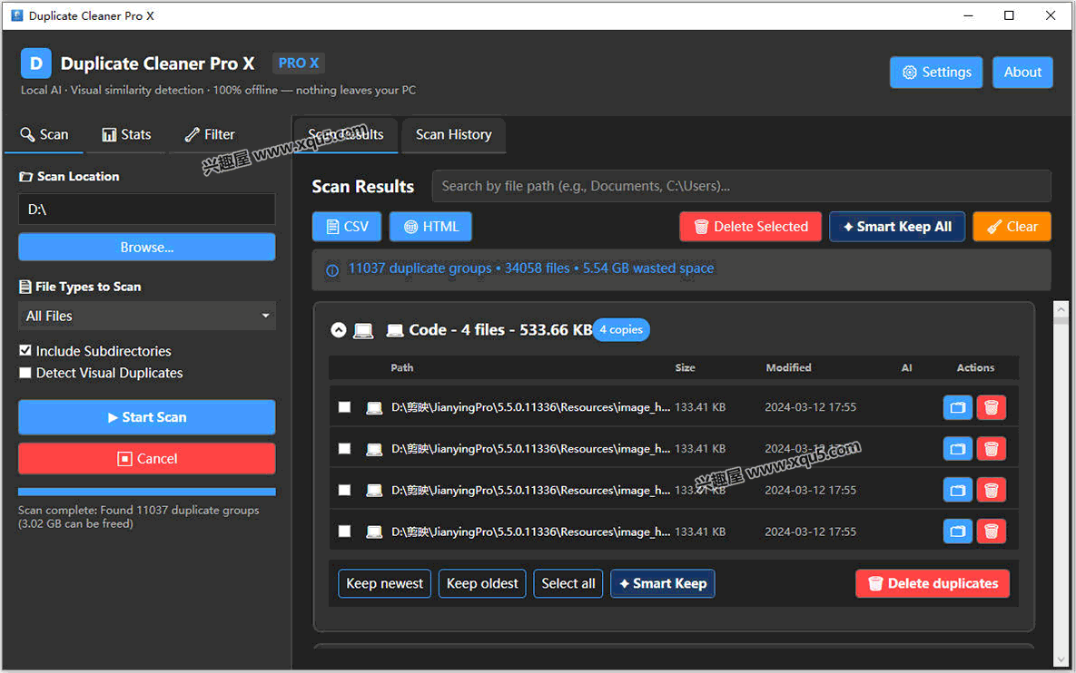Check the first duplicate file checkbox

(344, 407)
